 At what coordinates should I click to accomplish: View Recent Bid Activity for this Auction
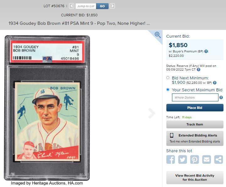195,178
